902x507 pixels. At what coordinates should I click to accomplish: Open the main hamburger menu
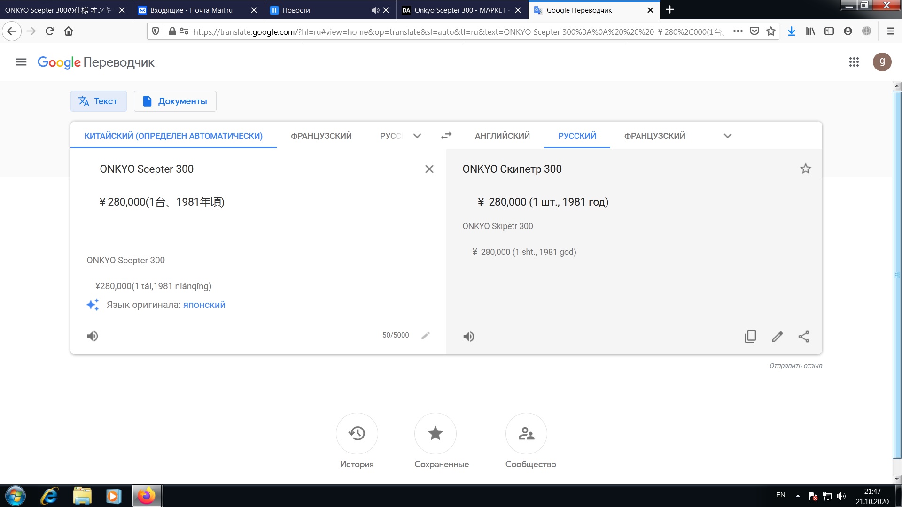[x=21, y=62]
